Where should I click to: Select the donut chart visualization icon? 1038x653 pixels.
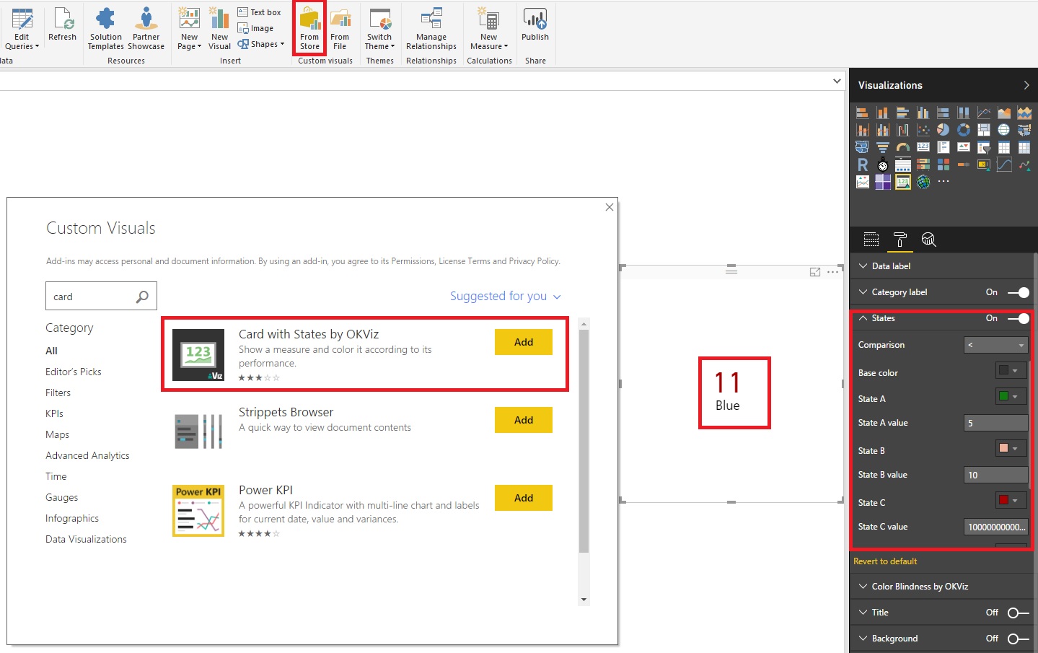click(963, 130)
